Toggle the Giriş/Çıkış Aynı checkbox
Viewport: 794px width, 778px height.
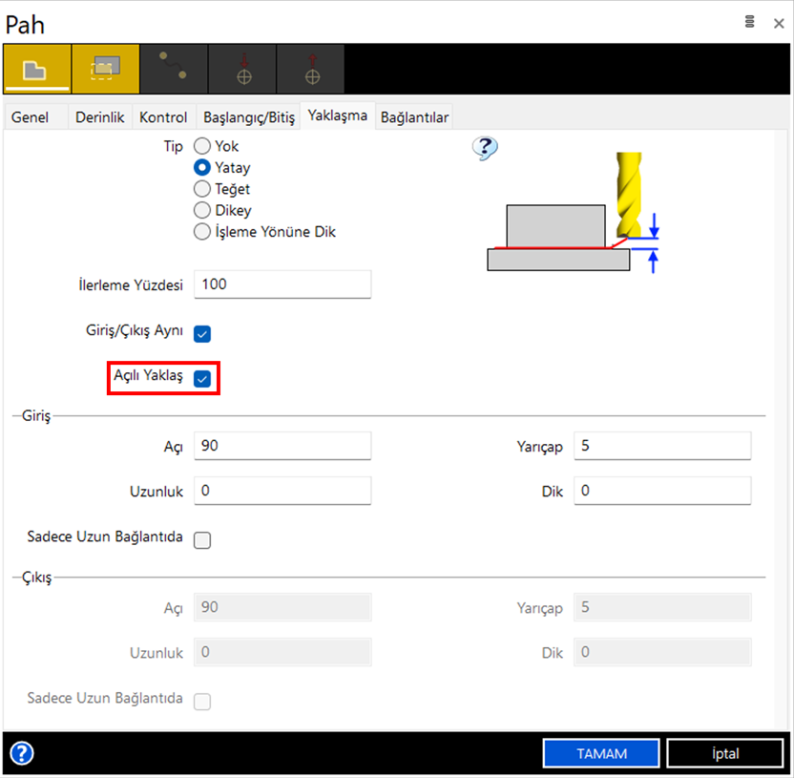click(202, 334)
